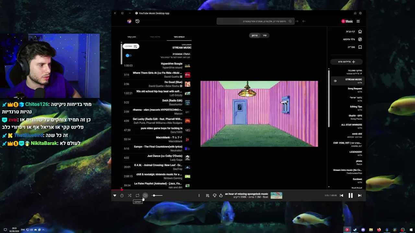Switch to the Up Next queue tab
The height and width of the screenshot is (233, 415).
click(179, 37)
